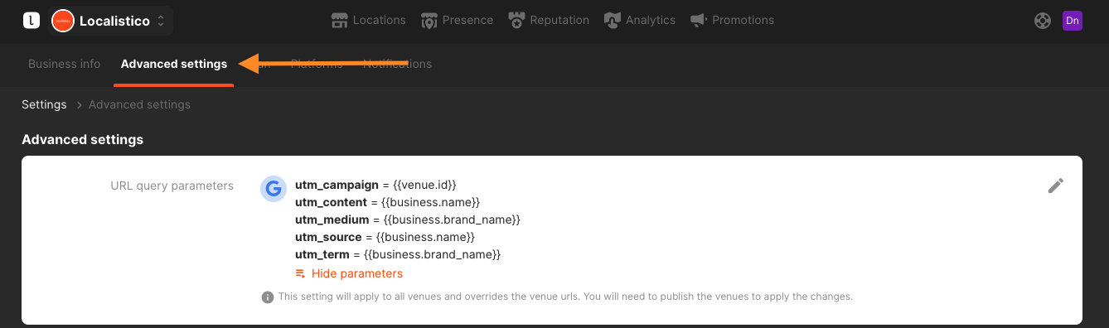Switch to the Business info tab
The image size is (1109, 328).
65,64
